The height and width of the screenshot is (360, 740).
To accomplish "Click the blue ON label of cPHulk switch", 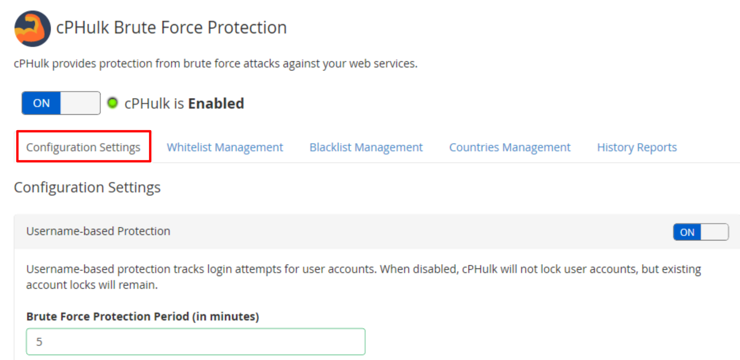I will pyautogui.click(x=41, y=103).
